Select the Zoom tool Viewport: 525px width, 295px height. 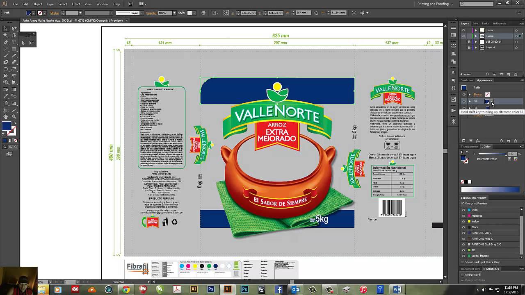[x=14, y=116]
